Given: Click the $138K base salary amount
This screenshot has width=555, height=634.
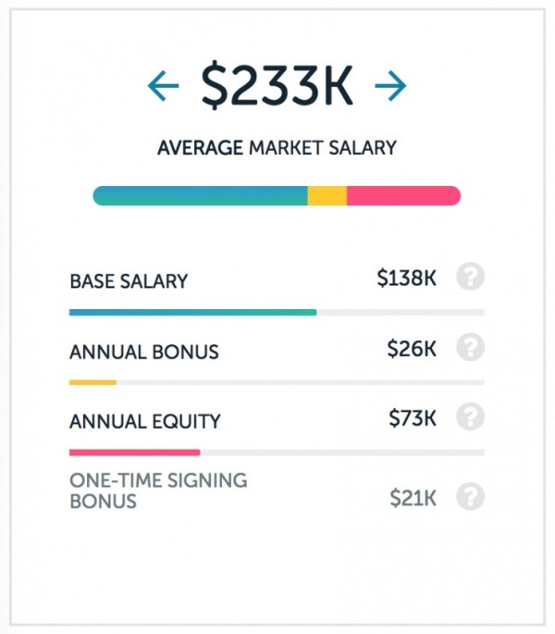Looking at the screenshot, I should [x=406, y=278].
